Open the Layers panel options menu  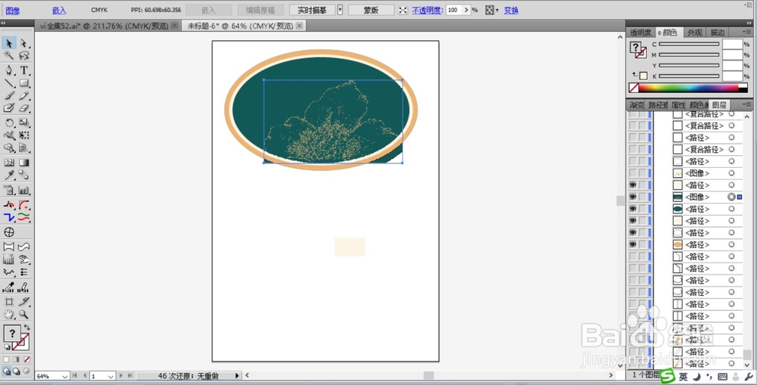[747, 104]
